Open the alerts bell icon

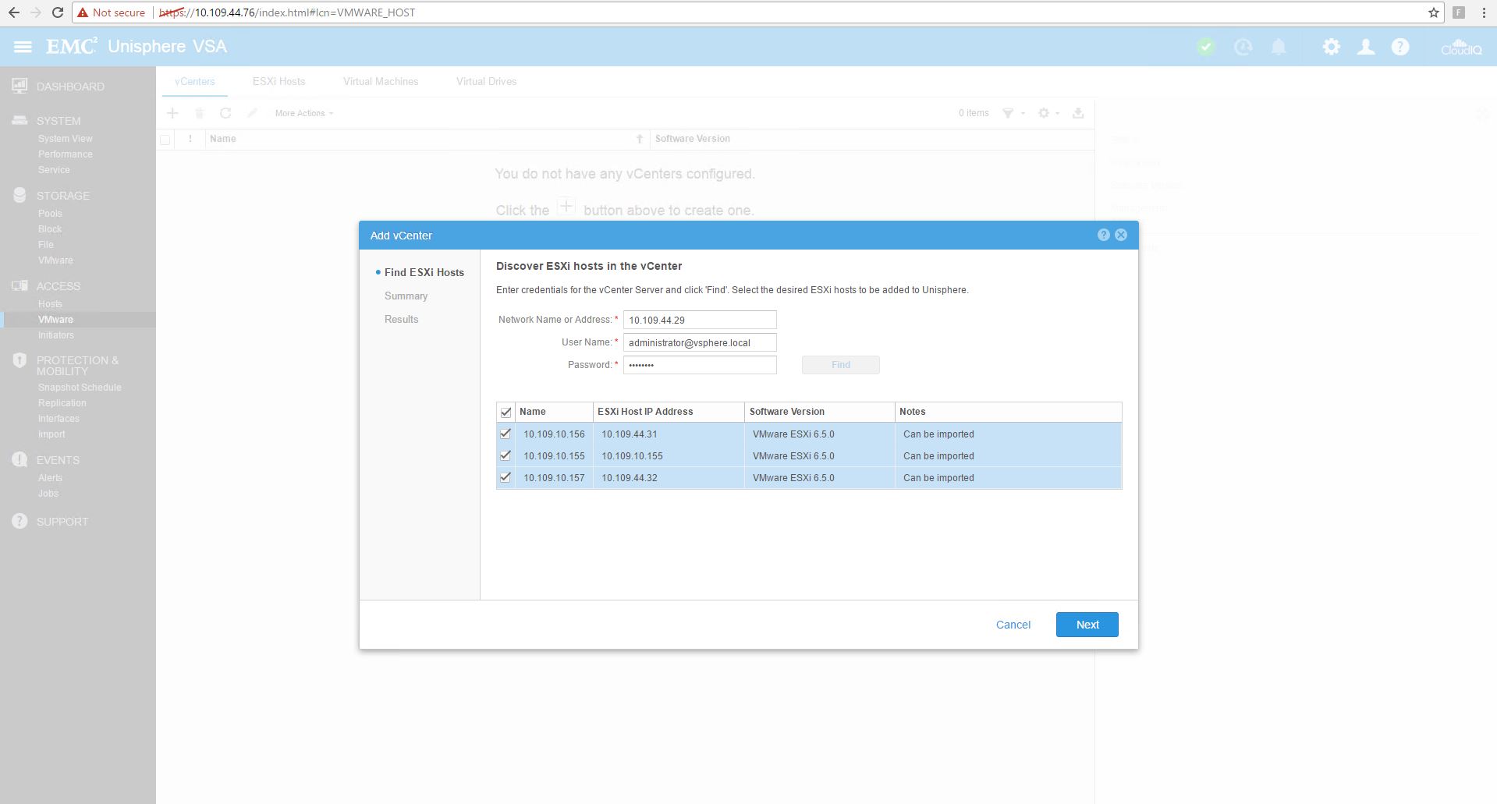[1279, 47]
